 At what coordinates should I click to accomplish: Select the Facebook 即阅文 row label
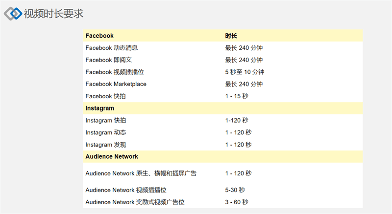108,60
